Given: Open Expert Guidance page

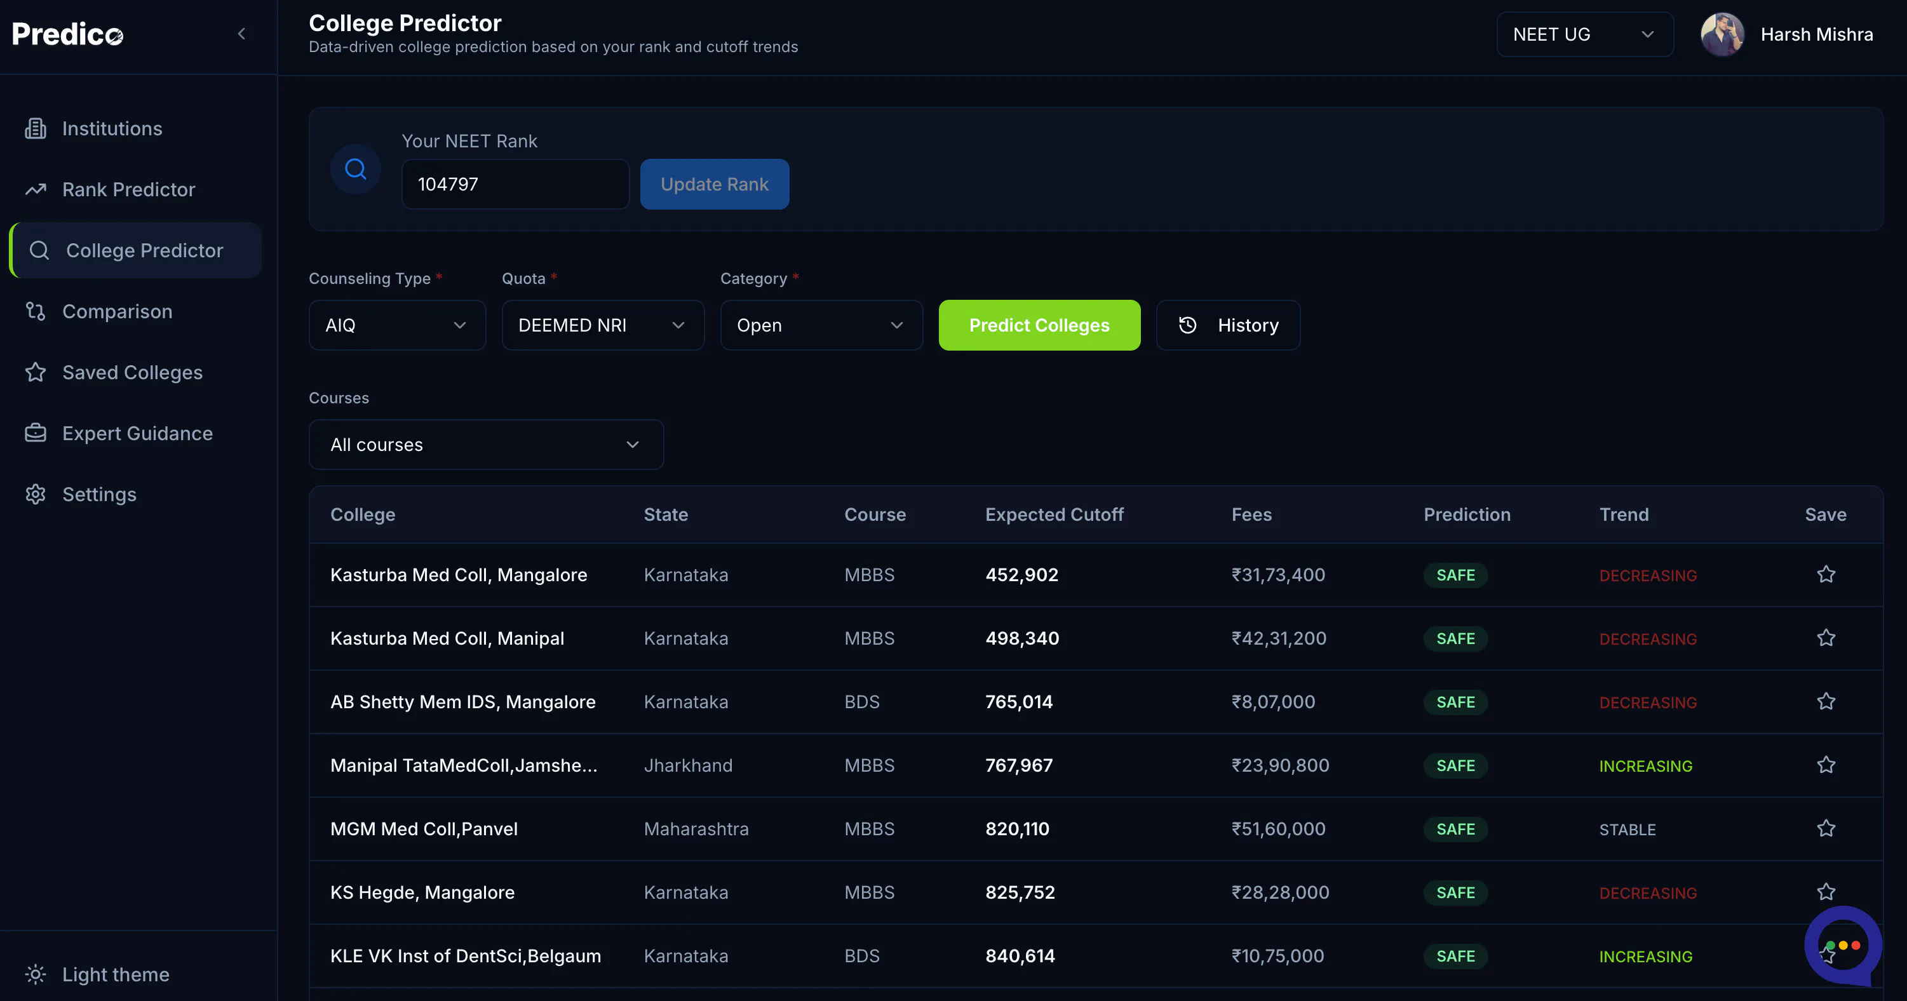Looking at the screenshot, I should 137,433.
